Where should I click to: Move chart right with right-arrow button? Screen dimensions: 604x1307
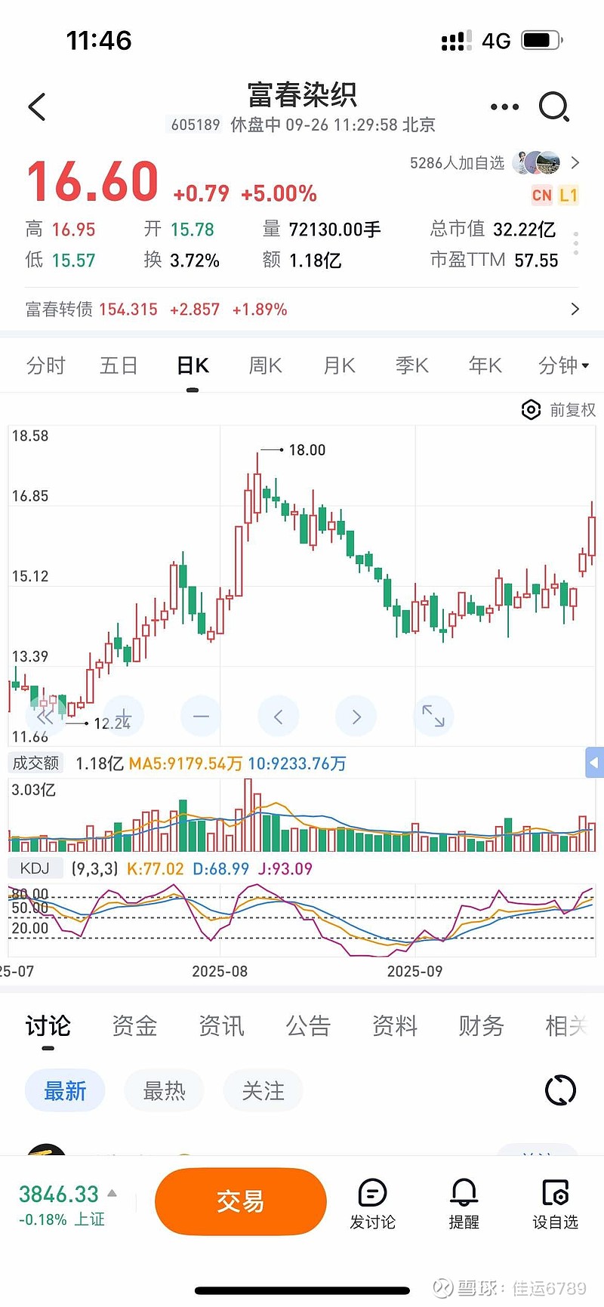(x=356, y=716)
